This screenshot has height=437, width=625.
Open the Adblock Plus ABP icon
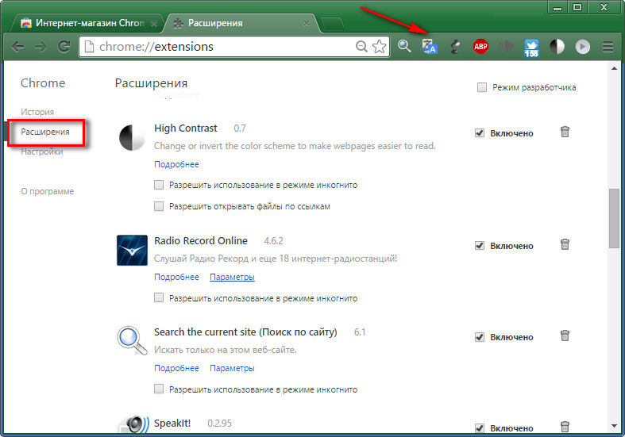(x=480, y=47)
